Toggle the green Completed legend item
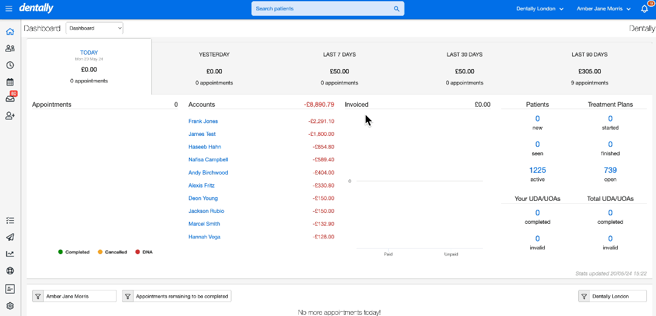The width and height of the screenshot is (656, 316). [x=74, y=252]
